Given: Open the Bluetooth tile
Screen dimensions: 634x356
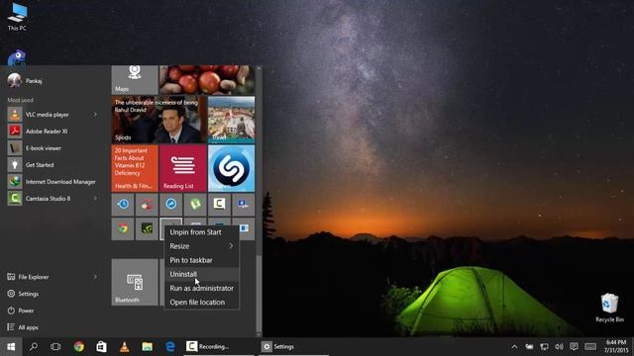Looking at the screenshot, I should coord(135,282).
